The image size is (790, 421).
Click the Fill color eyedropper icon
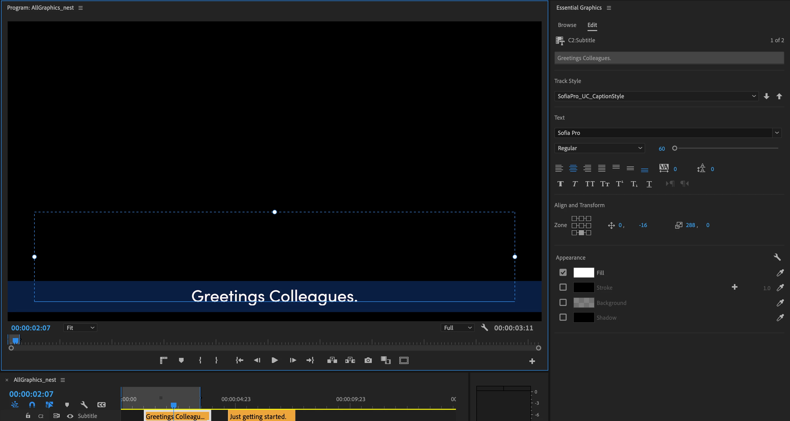click(780, 273)
